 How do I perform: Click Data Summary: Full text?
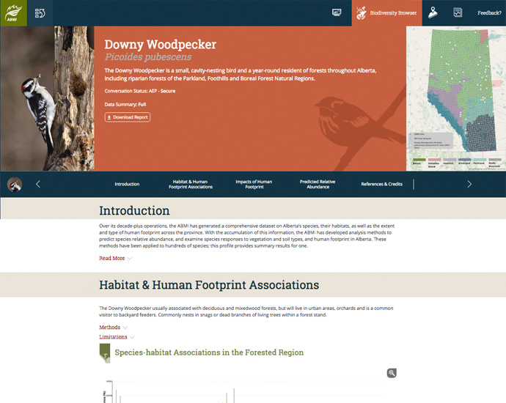click(x=125, y=105)
